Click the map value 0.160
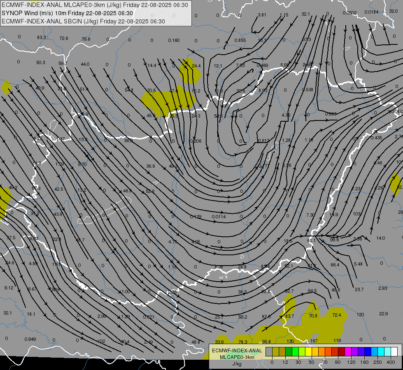This screenshot has height=370, width=403. [174, 40]
